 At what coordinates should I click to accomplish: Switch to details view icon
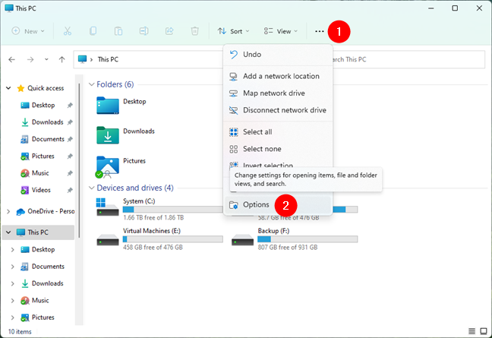tap(471, 331)
